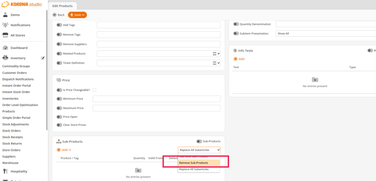Enable the Maximum Price toggle
The height and width of the screenshot is (181, 376).
(59, 108)
